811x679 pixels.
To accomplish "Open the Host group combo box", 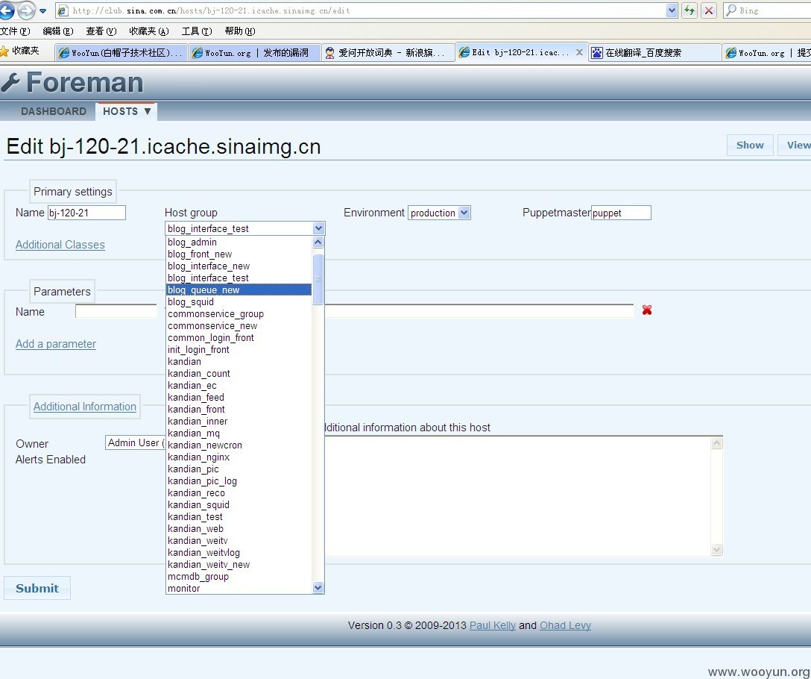I will coord(244,228).
